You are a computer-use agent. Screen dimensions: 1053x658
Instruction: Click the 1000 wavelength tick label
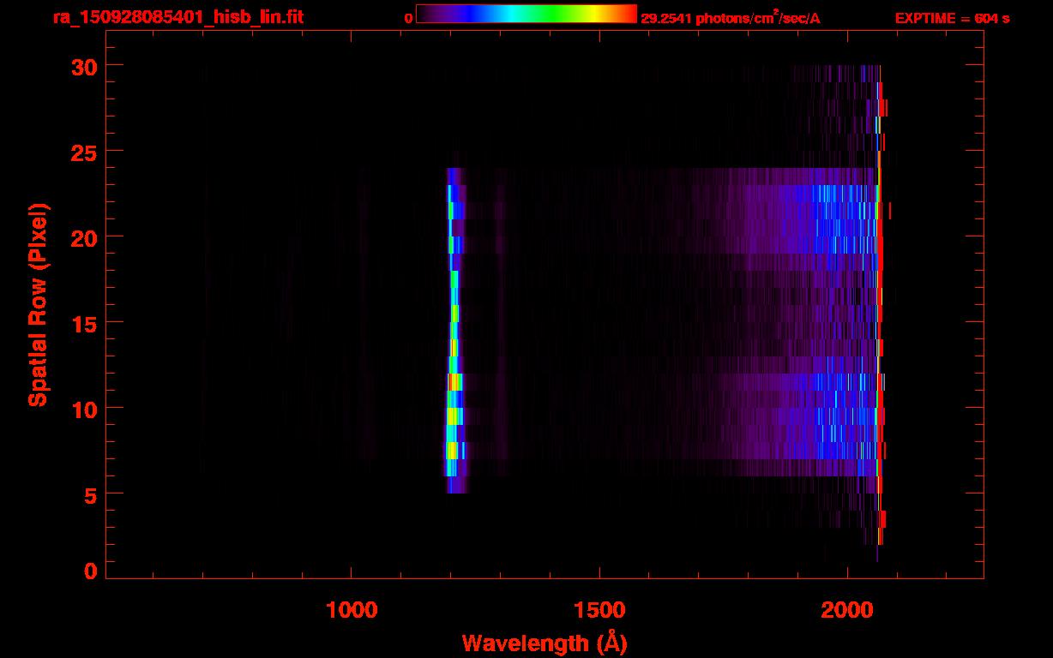pyautogui.click(x=352, y=610)
